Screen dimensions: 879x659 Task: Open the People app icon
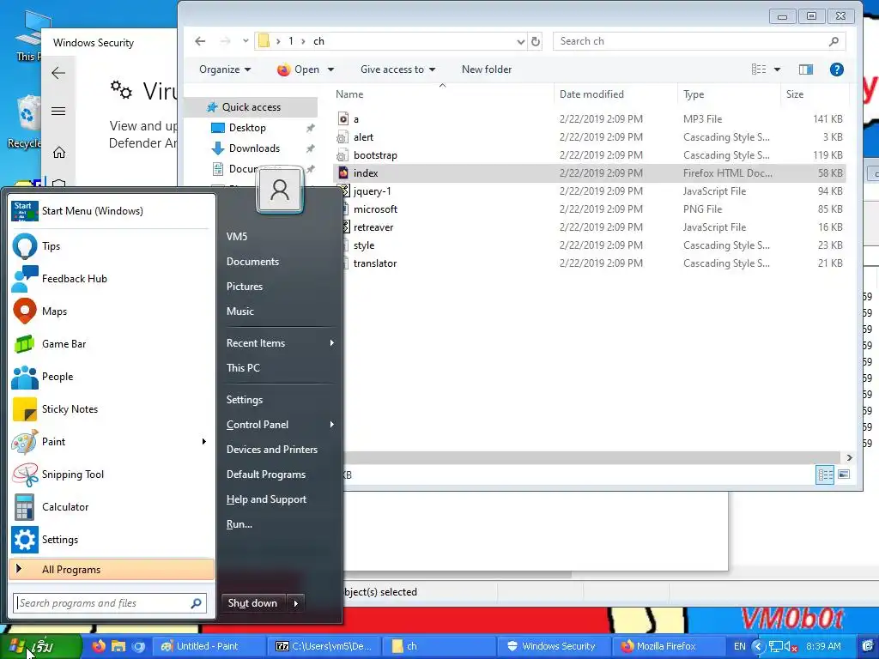(x=25, y=377)
